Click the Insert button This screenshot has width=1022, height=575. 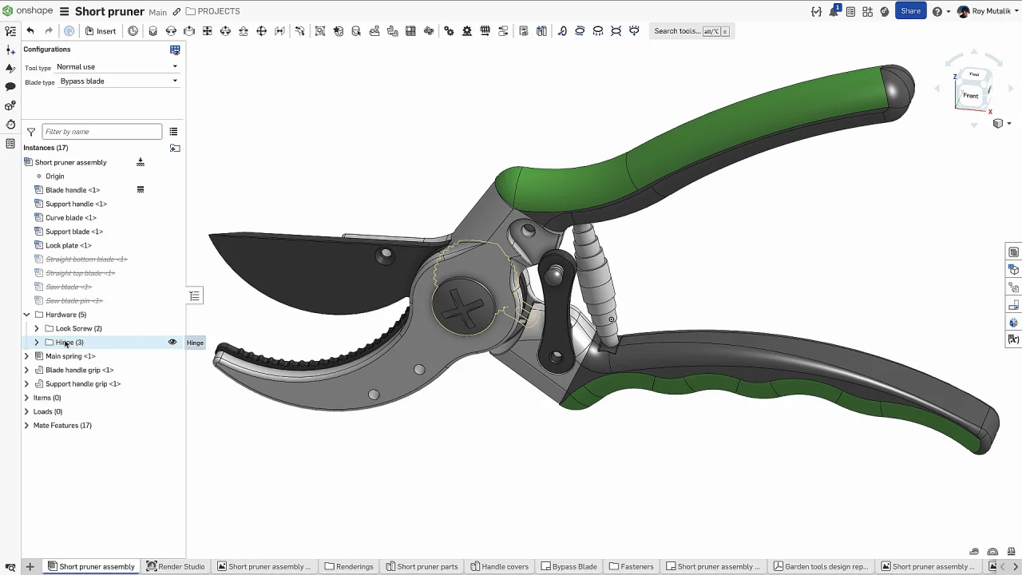101,31
